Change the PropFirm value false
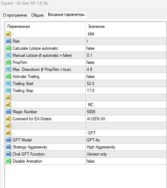The image size is (167, 188). click(x=126, y=62)
